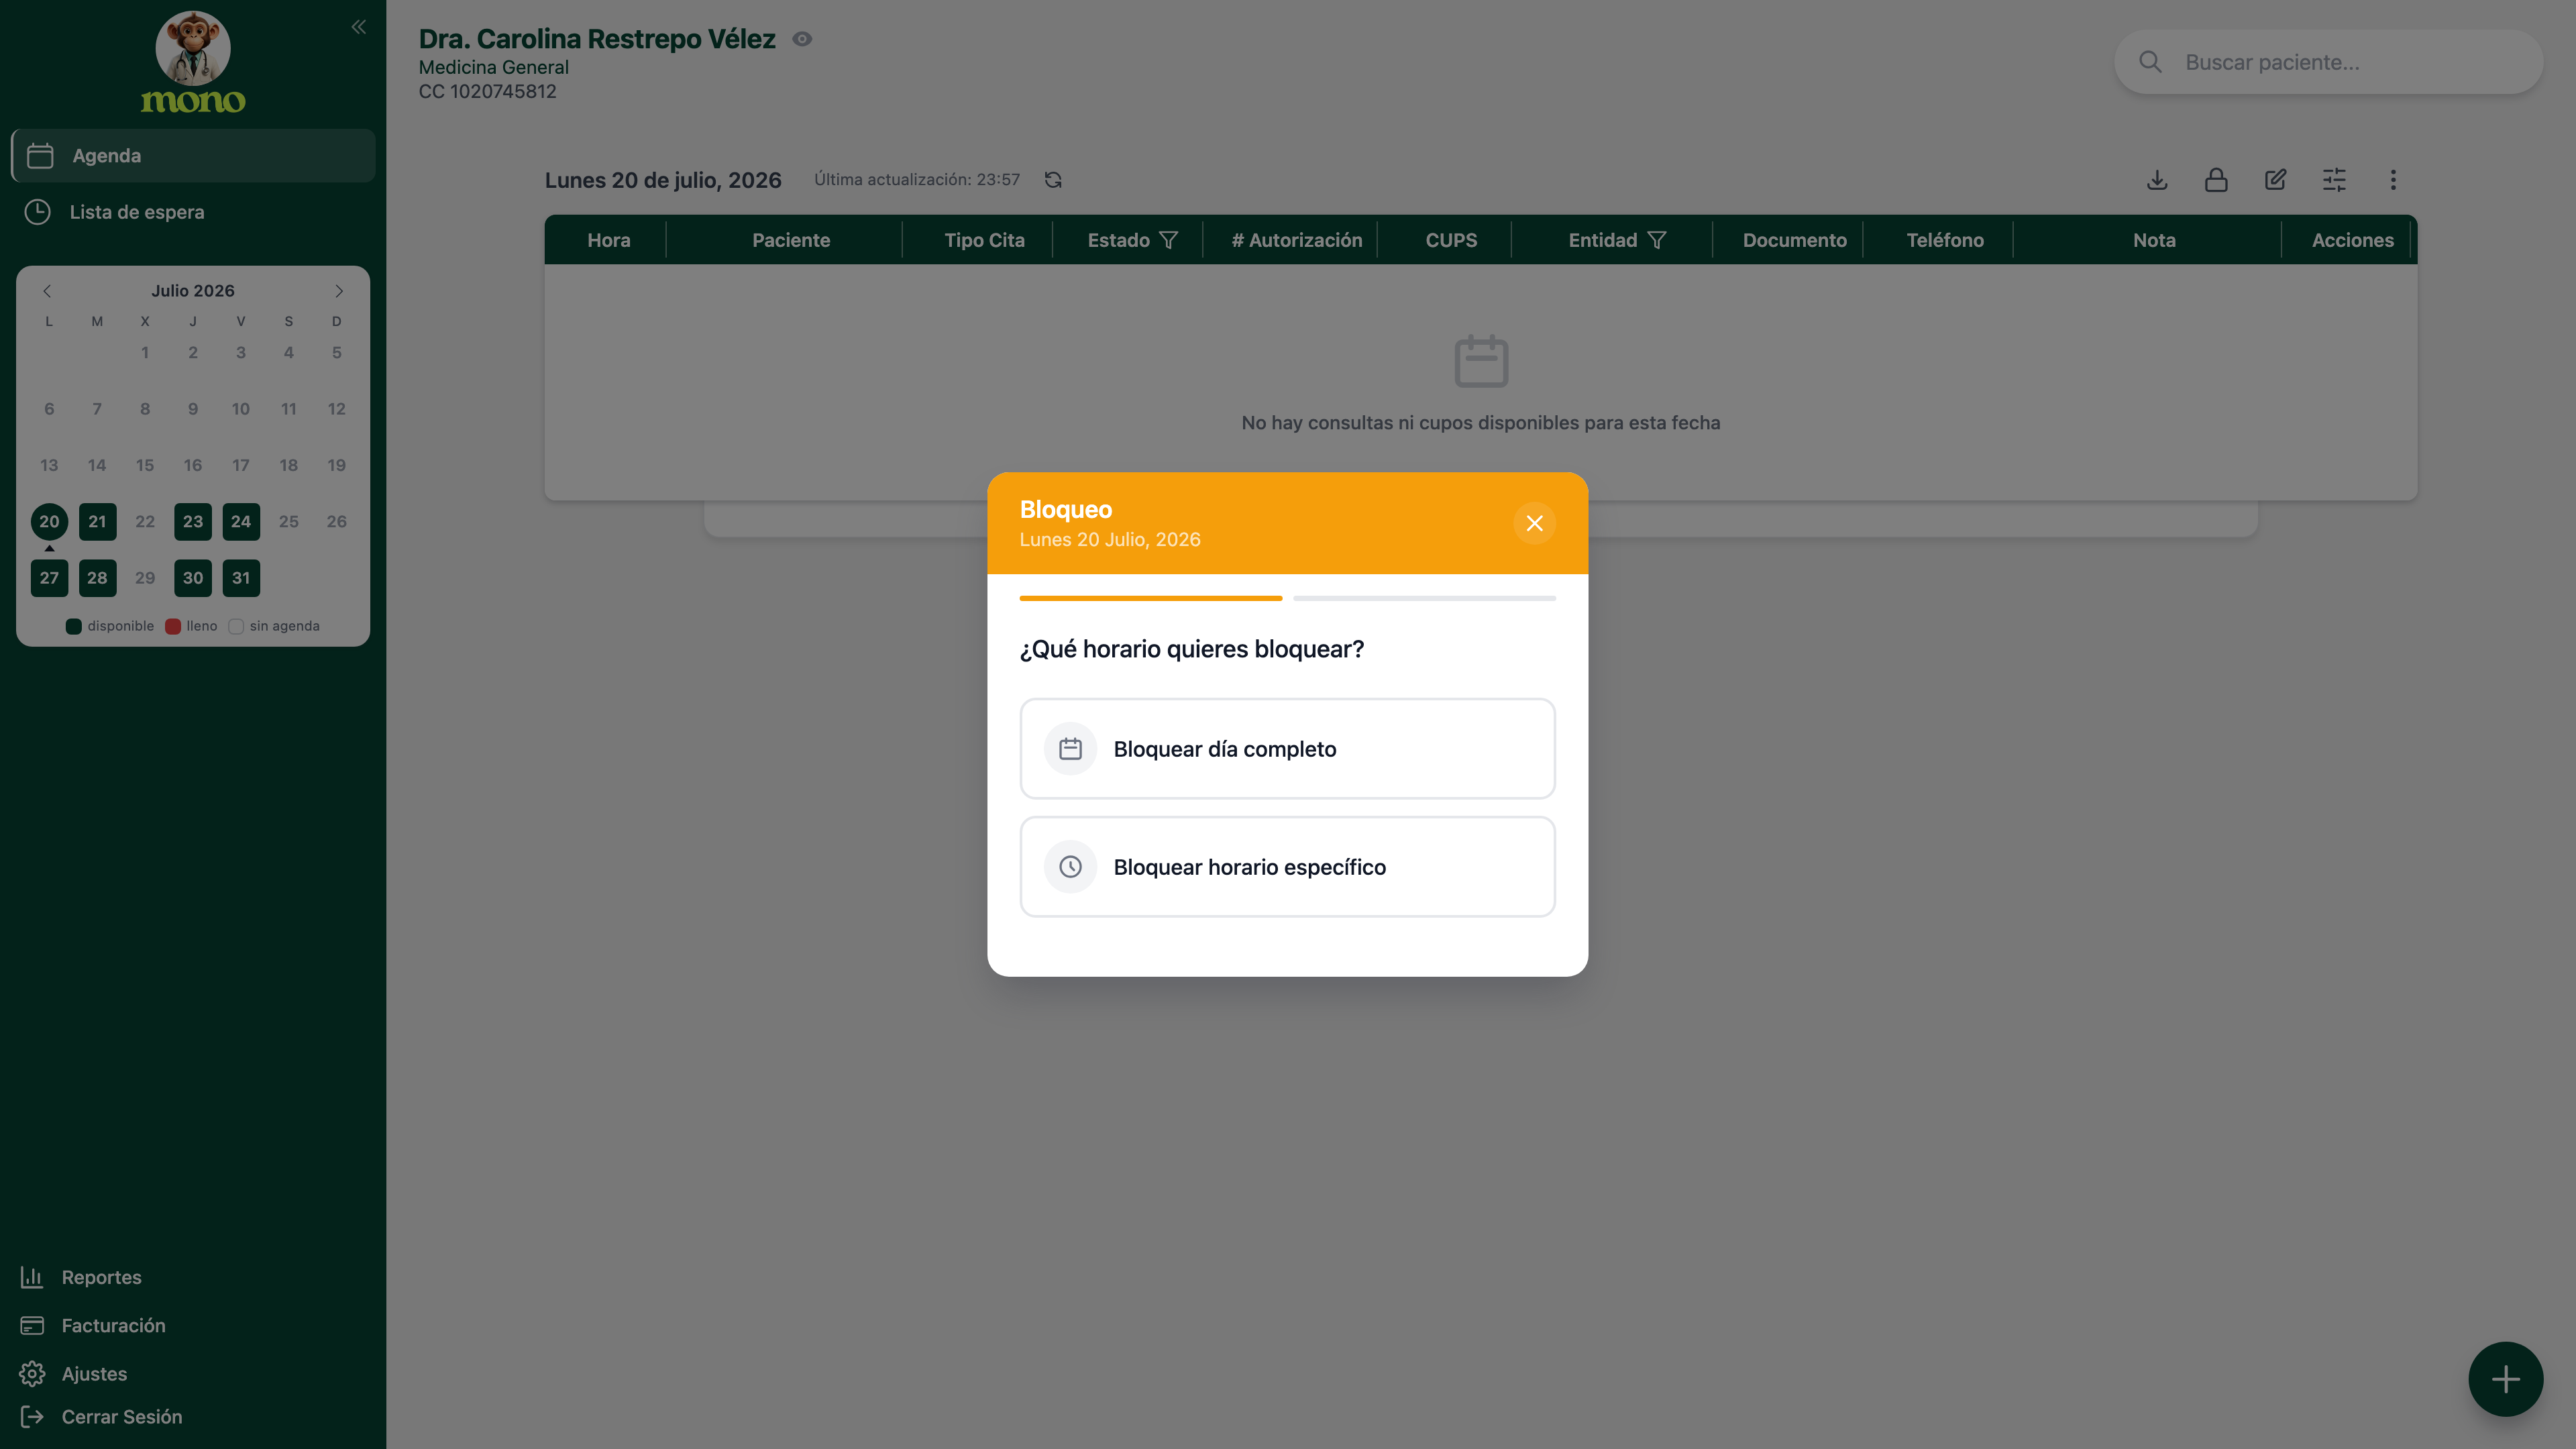Click the first progress step bar
Screen dimensions: 2576x1449
click(1150, 598)
